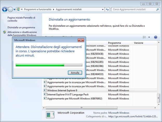Click Annulla to cancel the uninstallation
The image size is (162, 122).
[75, 73]
